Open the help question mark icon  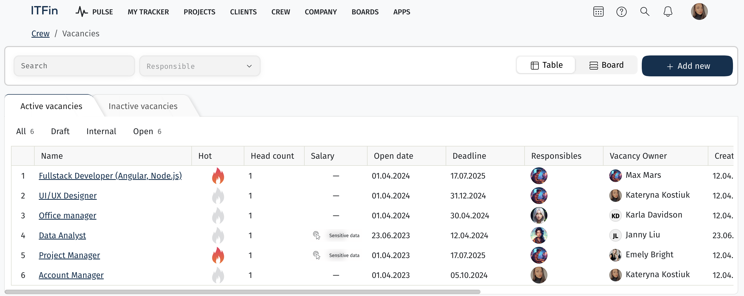(621, 12)
